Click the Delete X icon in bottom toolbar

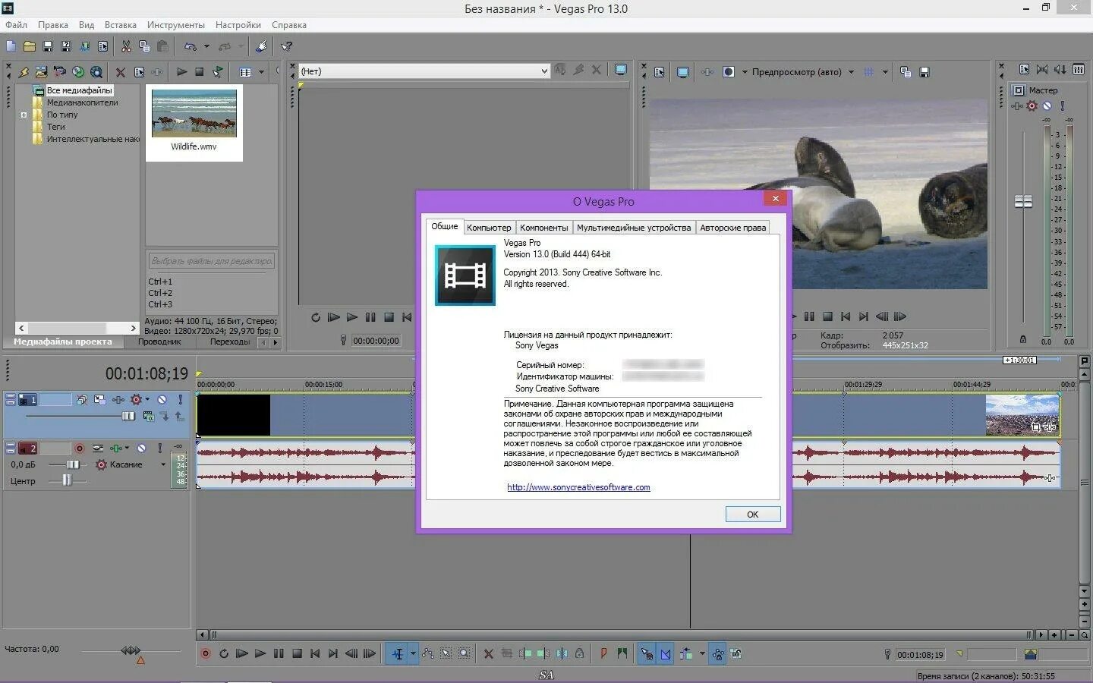(x=488, y=653)
